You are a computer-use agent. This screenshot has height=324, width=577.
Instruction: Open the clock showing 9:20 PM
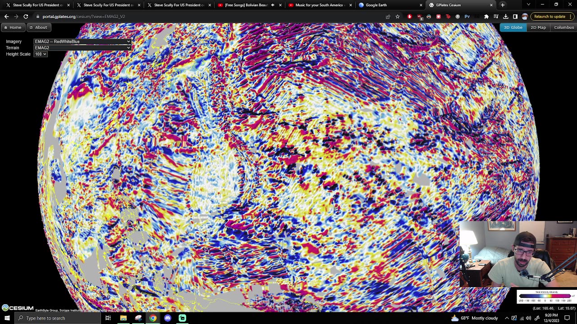(x=552, y=318)
